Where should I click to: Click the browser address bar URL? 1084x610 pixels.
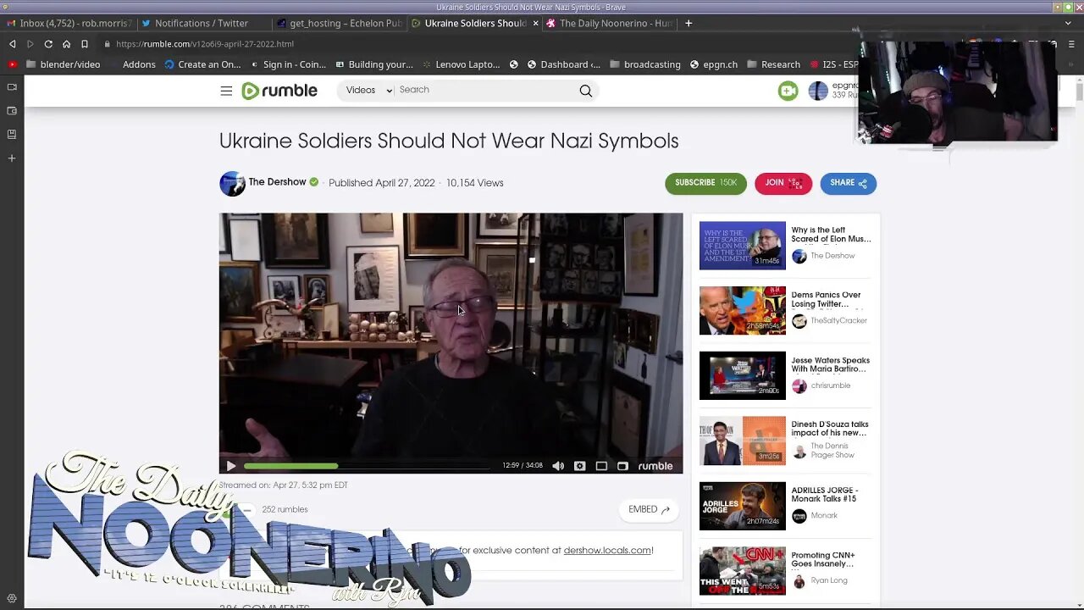pos(205,44)
